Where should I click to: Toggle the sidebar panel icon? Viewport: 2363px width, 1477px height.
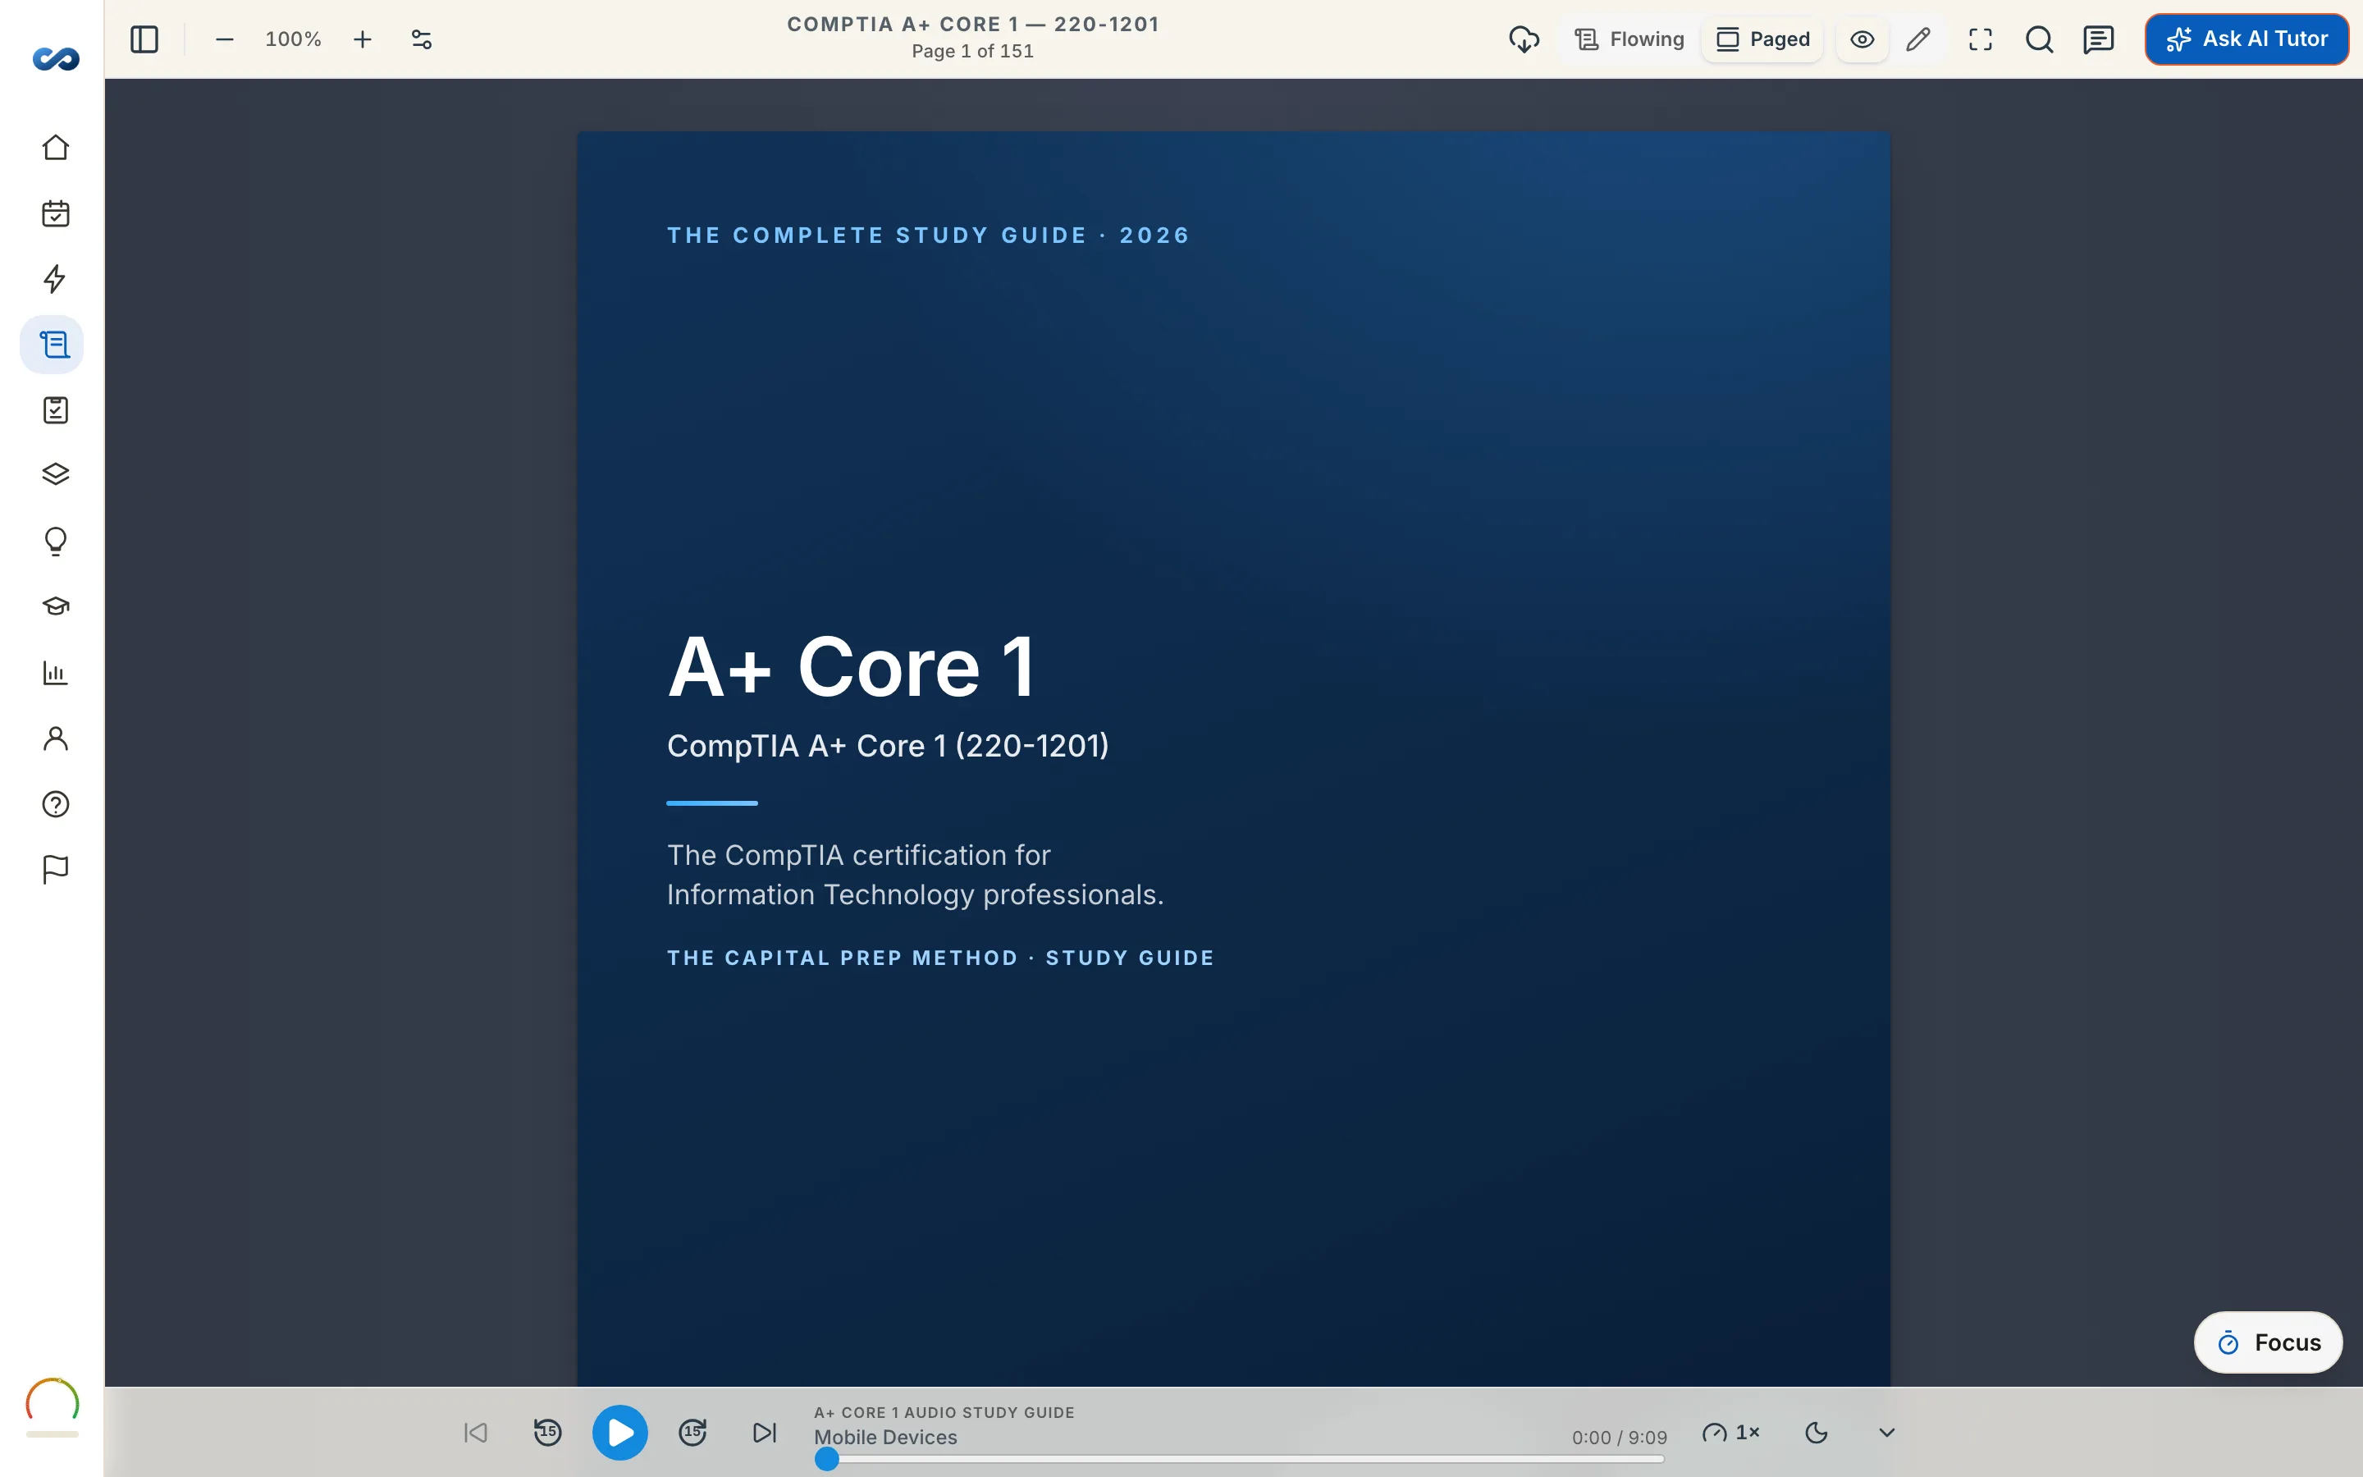(144, 39)
